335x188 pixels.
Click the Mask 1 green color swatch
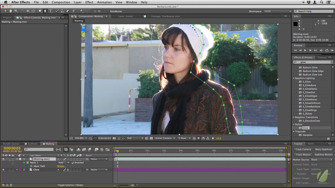coord(27,162)
